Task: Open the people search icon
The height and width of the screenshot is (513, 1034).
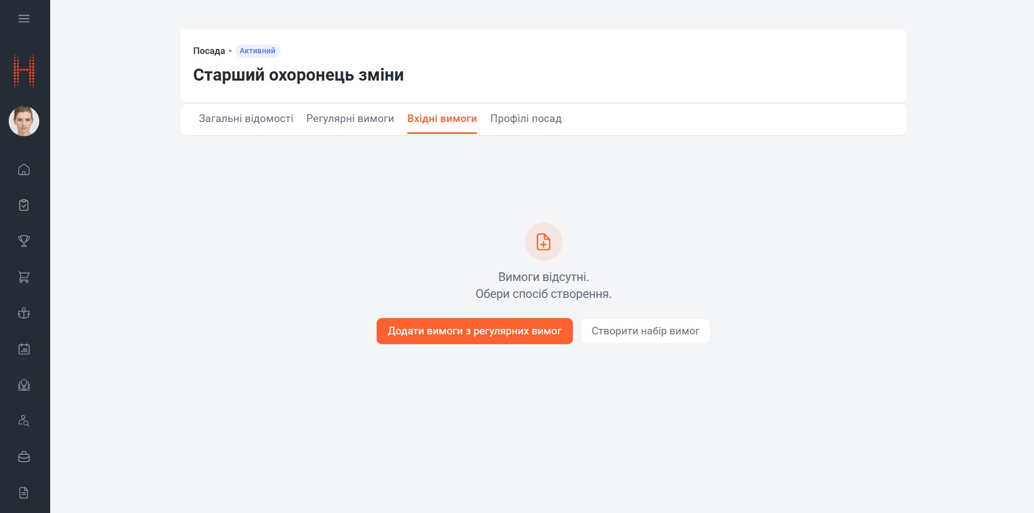Action: click(x=24, y=421)
